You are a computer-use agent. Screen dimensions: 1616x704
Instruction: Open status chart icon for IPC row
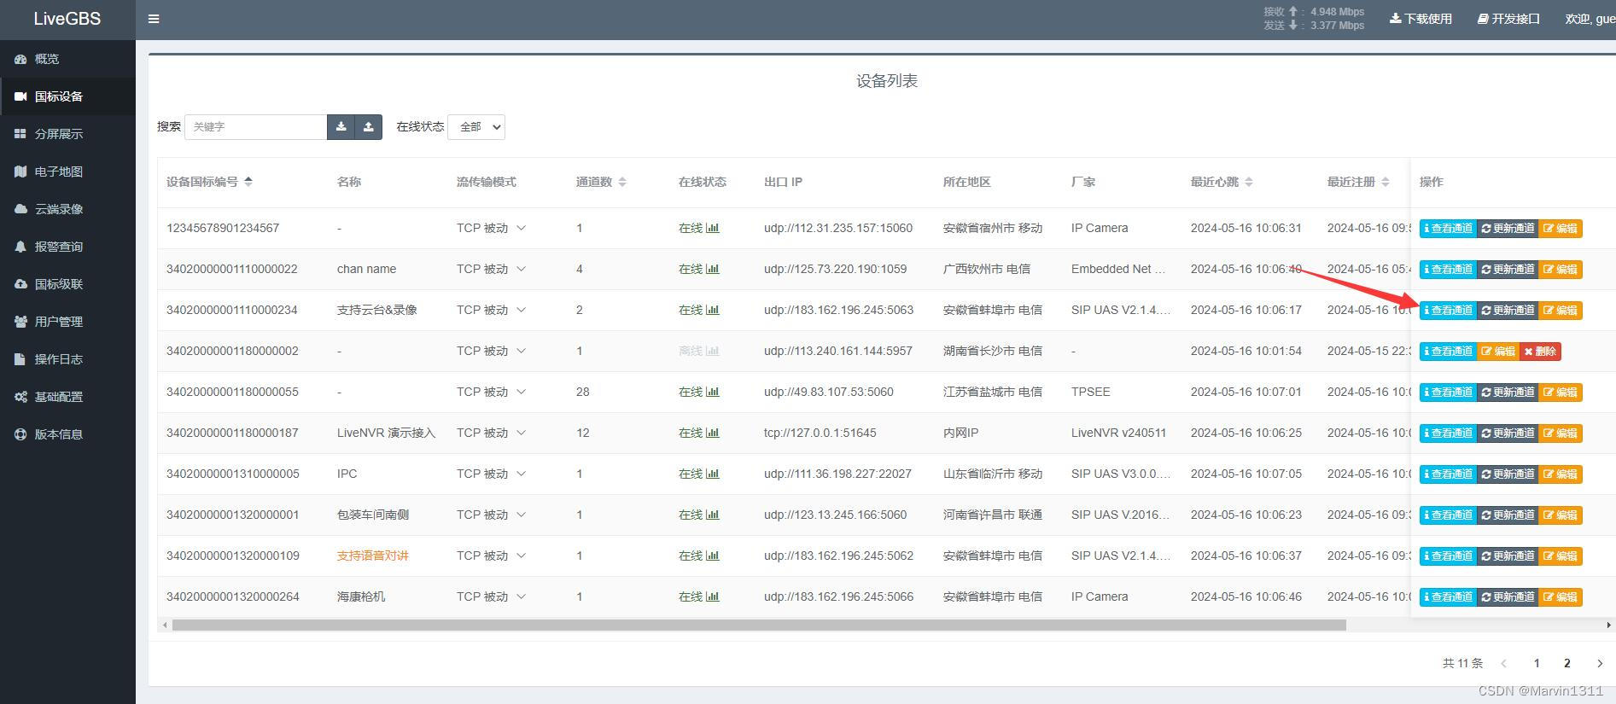coord(713,474)
